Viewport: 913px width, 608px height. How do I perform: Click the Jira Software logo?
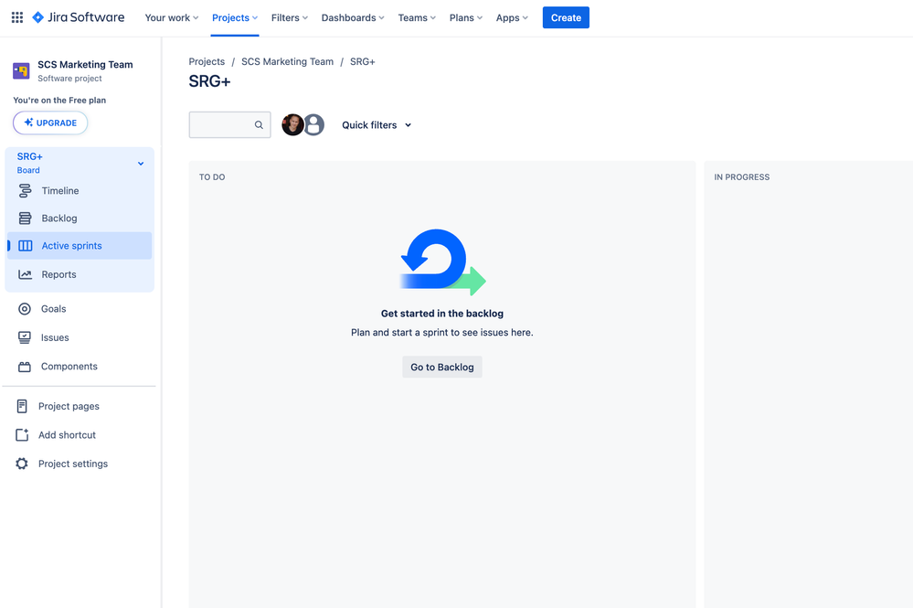[78, 17]
